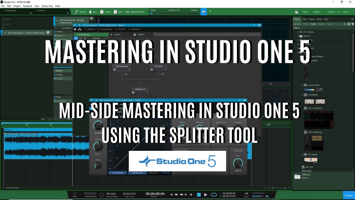Toggle the Sync Off indicator

coord(246,193)
